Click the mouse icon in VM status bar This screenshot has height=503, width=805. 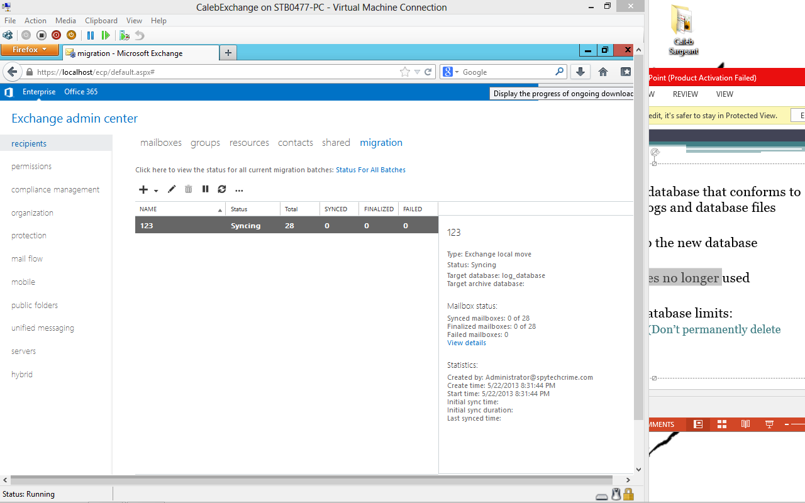[x=616, y=494]
